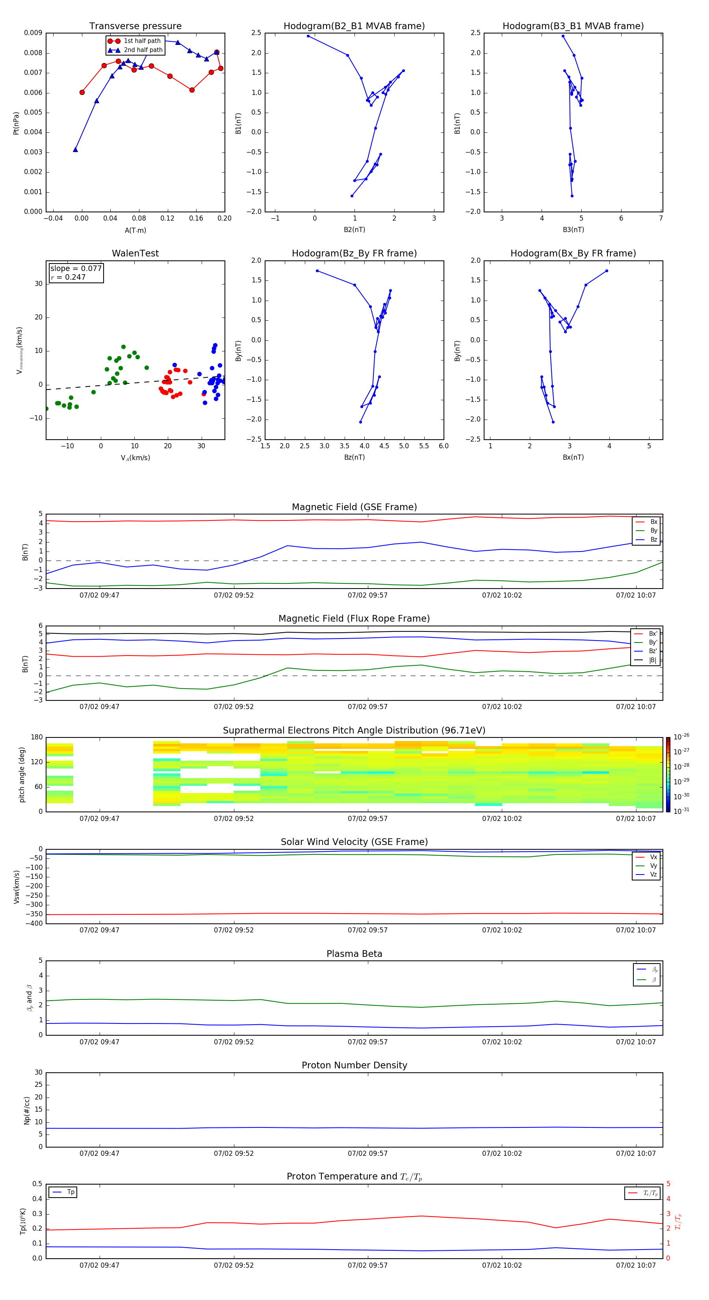This screenshot has height=1300, width=709.
Task: Click '07/02 09:57' tick under Plasma Beta panel
Action: [x=367, y=1042]
